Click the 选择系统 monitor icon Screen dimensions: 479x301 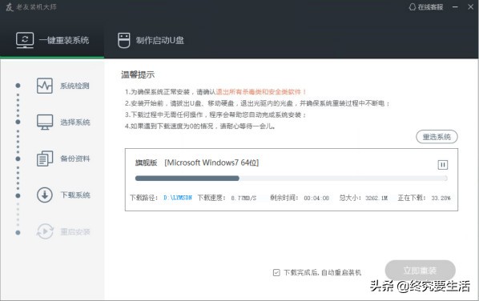[x=45, y=122]
